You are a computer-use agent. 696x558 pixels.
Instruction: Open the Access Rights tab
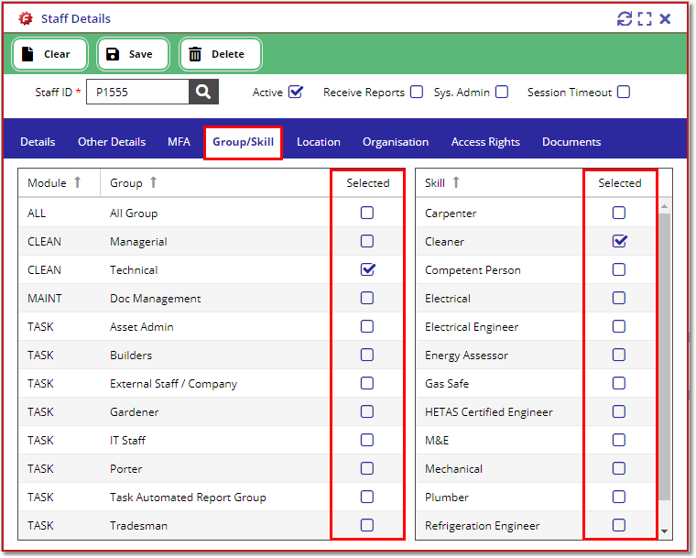(x=485, y=142)
